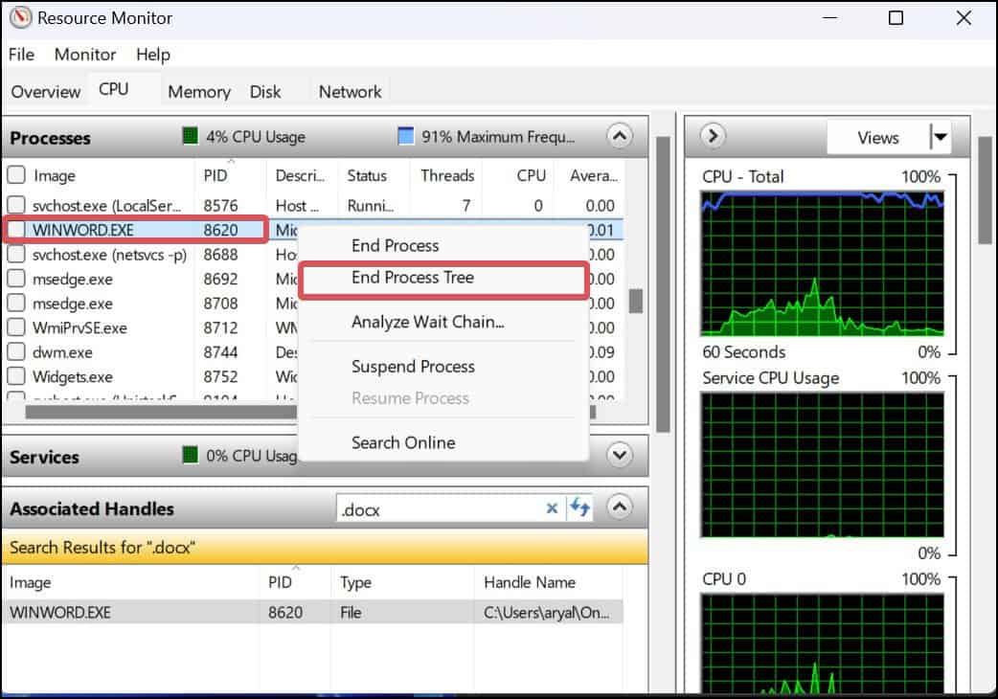
Task: Click handle name C:\Users\aryal\On...
Action: point(546,613)
